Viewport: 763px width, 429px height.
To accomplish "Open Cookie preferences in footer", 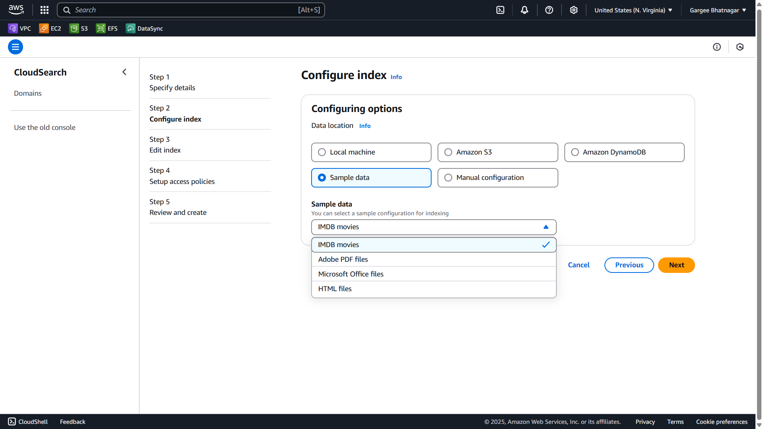I will [x=722, y=421].
